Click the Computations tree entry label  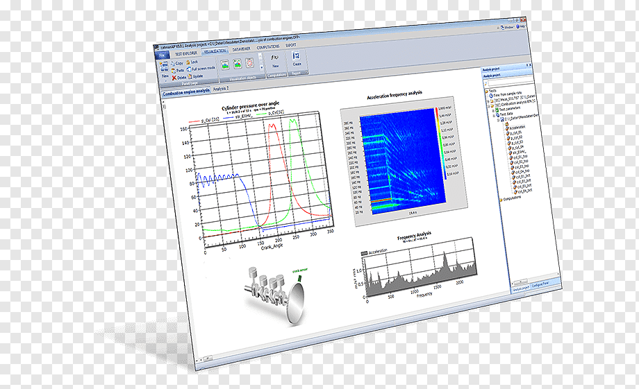tap(513, 198)
